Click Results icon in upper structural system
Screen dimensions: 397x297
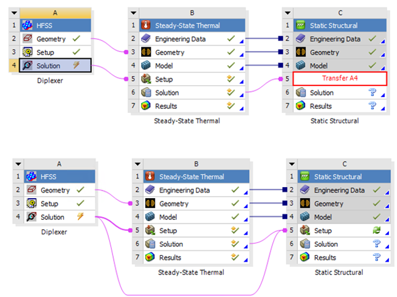pyautogui.click(x=301, y=106)
